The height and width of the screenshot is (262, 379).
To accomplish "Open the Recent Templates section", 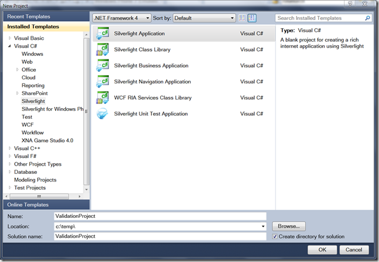I will [x=46, y=16].
